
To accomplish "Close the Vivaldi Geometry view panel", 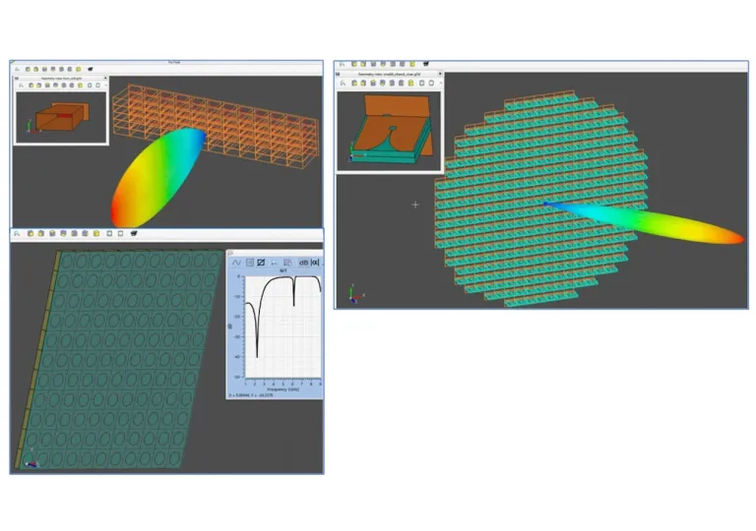I will [x=440, y=74].
